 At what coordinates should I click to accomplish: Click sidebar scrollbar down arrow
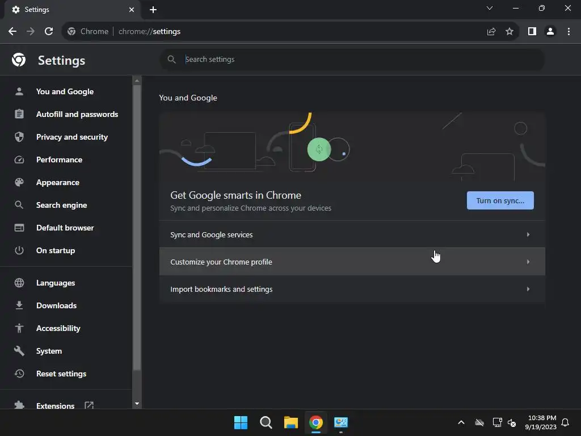pos(137,404)
